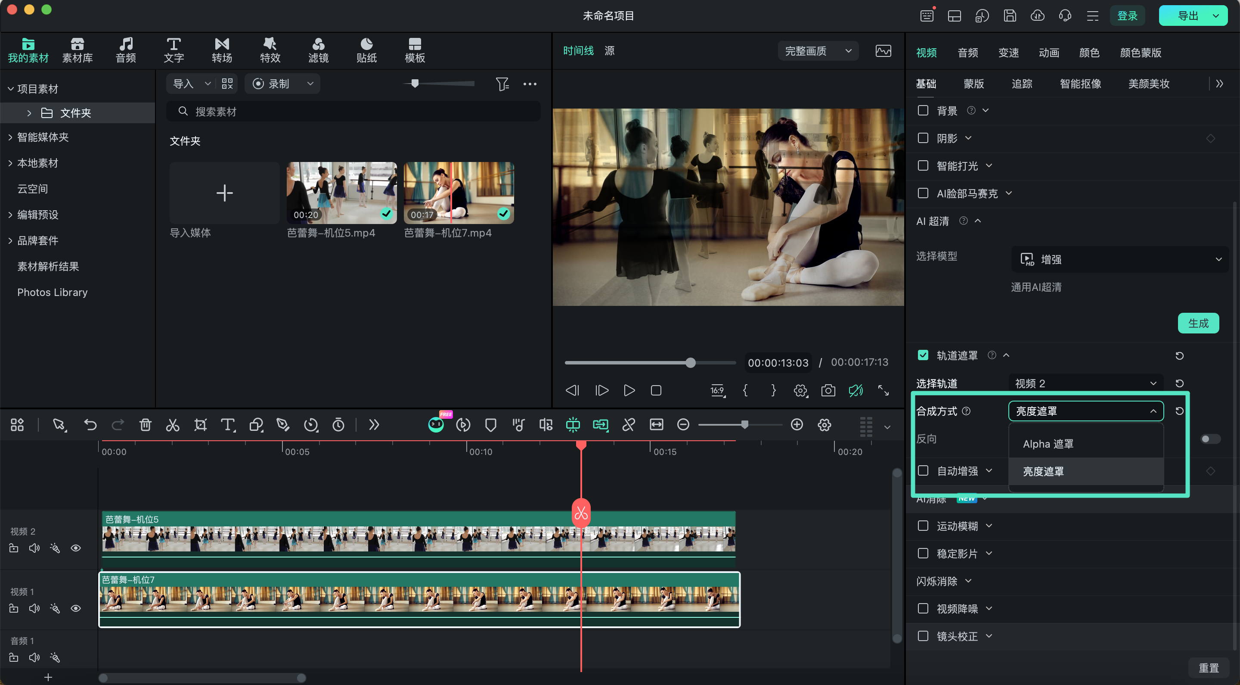Click the text tool icon in timeline toolbar
Viewport: 1240px width, 685px height.
tap(228, 425)
